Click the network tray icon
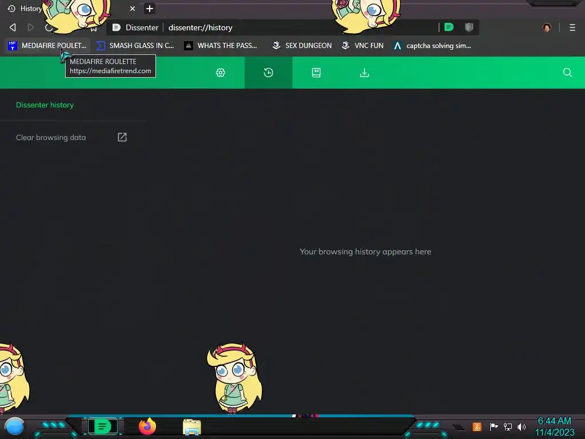Viewport: 585px width, 439px height. pos(508,426)
